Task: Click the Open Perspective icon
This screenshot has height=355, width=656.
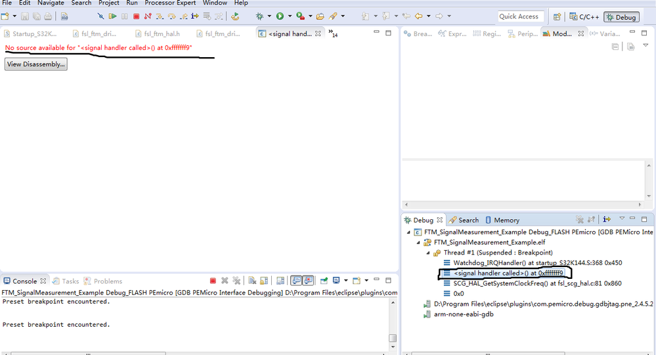Action: [x=557, y=16]
